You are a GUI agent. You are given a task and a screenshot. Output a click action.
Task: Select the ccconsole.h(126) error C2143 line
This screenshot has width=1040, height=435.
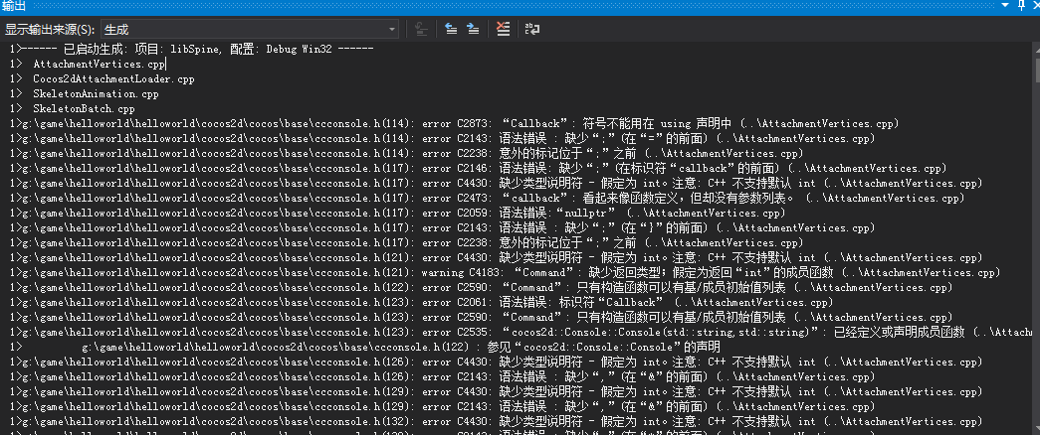443,376
